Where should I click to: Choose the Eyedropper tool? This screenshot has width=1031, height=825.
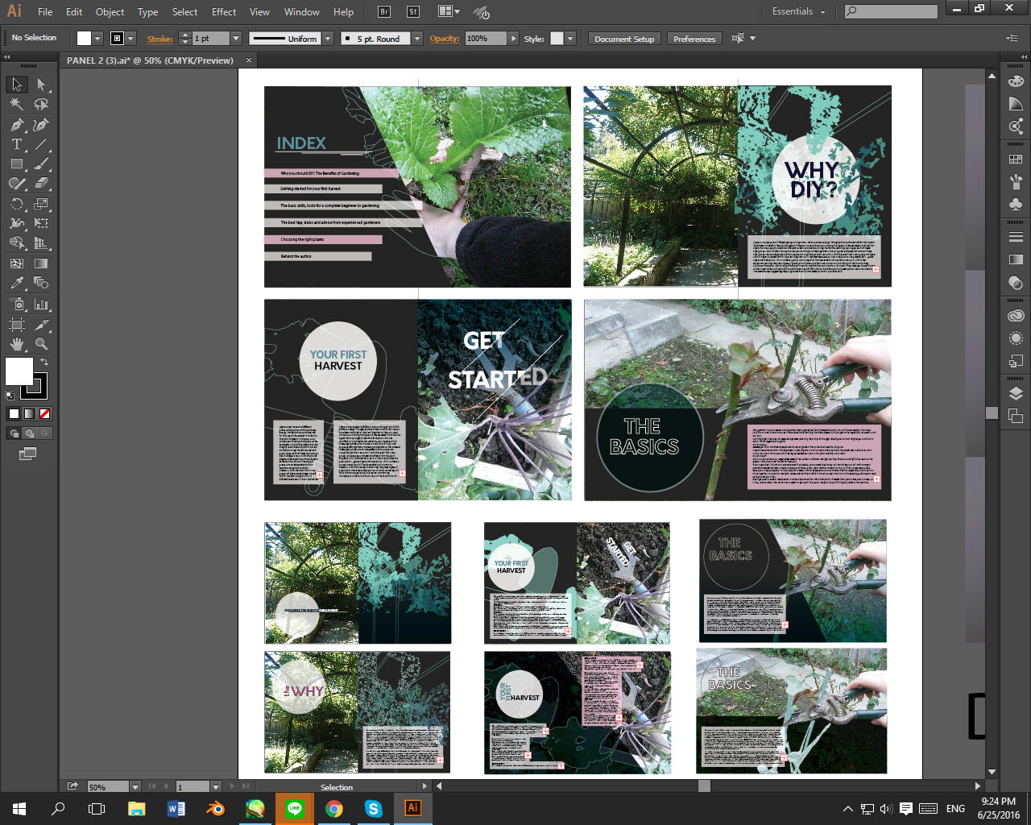coord(16,284)
